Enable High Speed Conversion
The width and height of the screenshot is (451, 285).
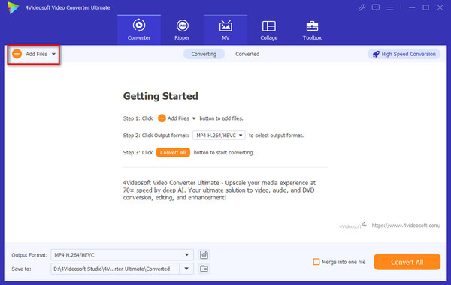[404, 54]
